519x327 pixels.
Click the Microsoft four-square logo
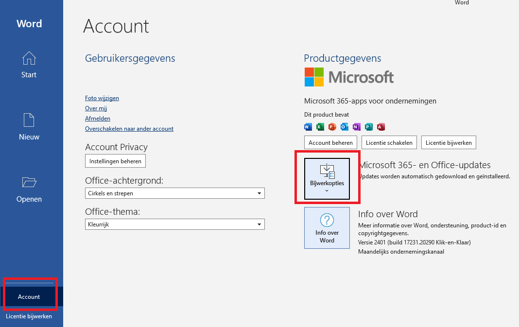314,77
